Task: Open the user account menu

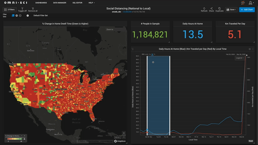Action: 251,3
